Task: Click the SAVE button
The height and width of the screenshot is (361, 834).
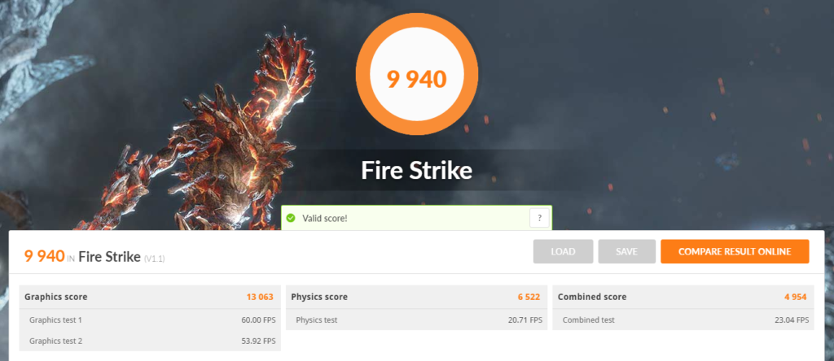Action: coord(626,251)
